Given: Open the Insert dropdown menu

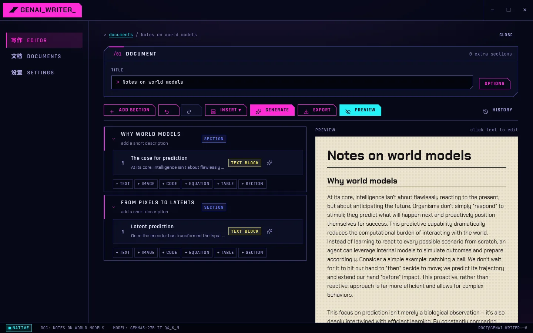Looking at the screenshot, I should [226, 110].
